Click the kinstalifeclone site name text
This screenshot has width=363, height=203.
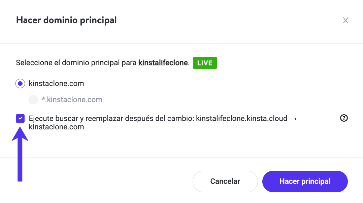(163, 63)
